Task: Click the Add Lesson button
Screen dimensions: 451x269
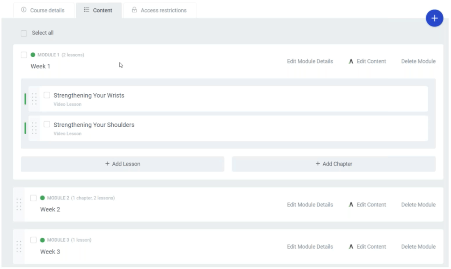Action: (x=122, y=164)
